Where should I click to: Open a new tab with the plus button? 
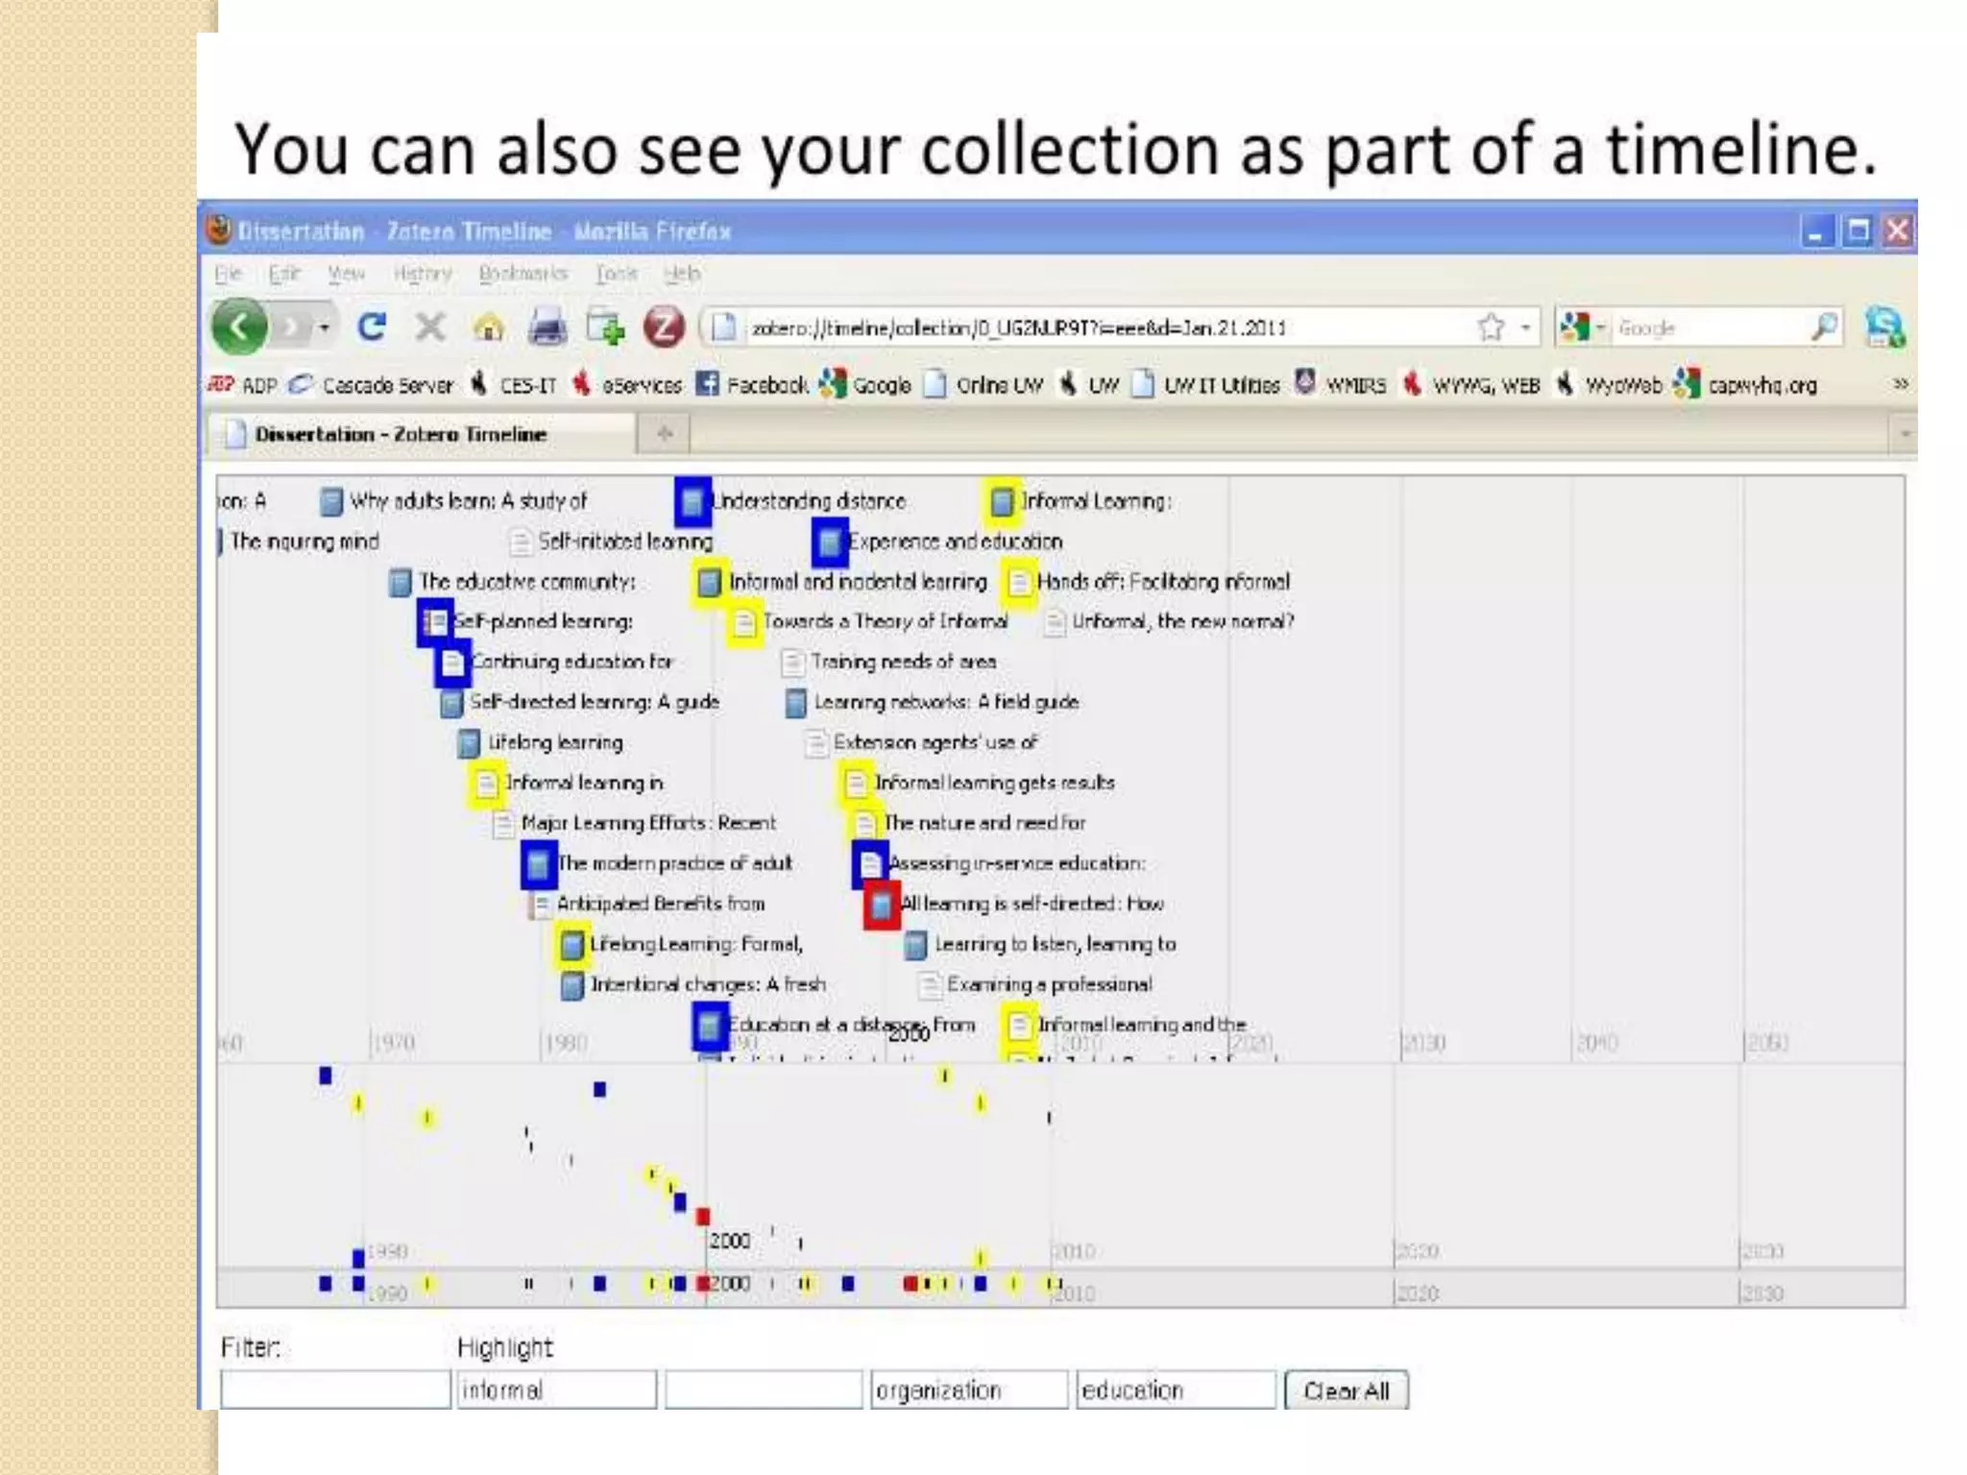pos(664,434)
